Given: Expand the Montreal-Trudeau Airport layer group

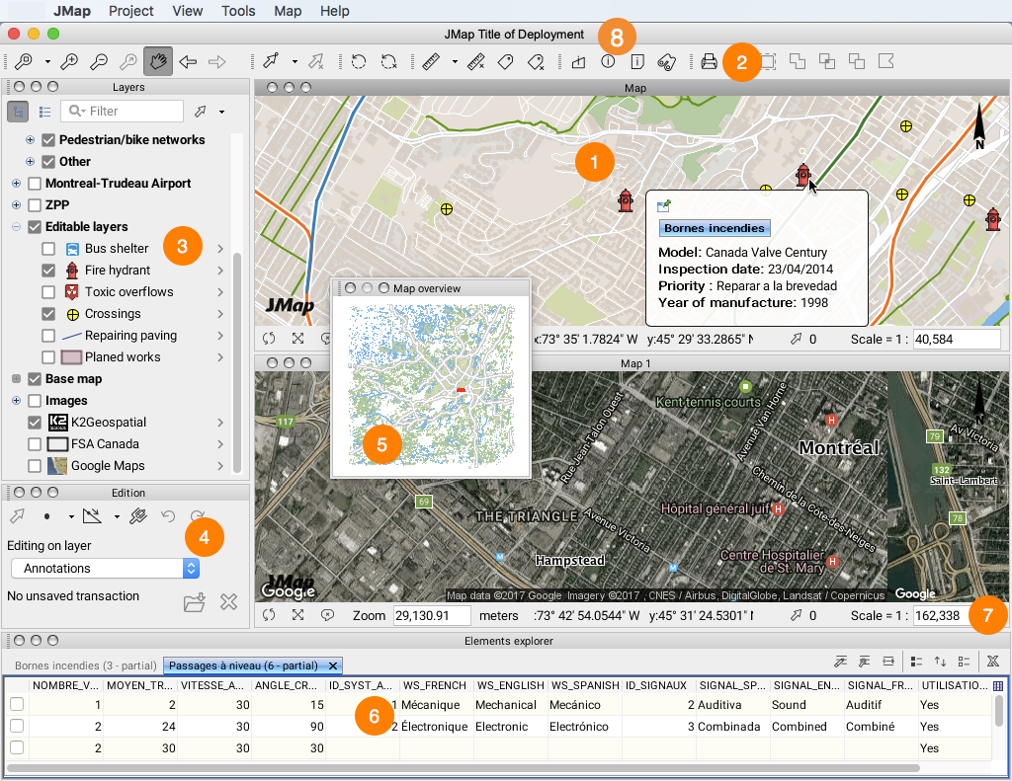Looking at the screenshot, I should pos(17,184).
